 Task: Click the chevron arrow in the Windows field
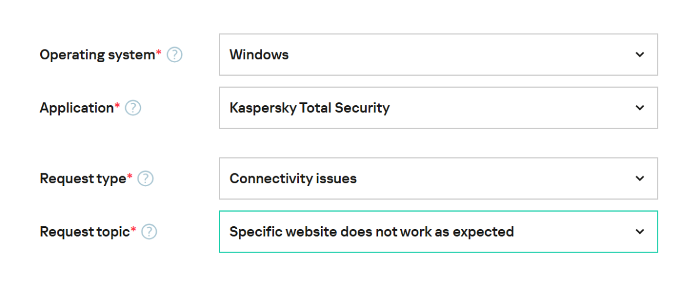(x=640, y=55)
